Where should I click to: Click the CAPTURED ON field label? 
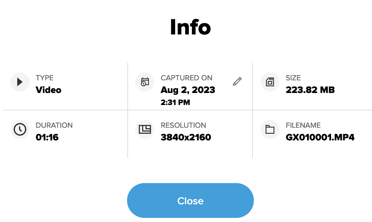(187, 78)
